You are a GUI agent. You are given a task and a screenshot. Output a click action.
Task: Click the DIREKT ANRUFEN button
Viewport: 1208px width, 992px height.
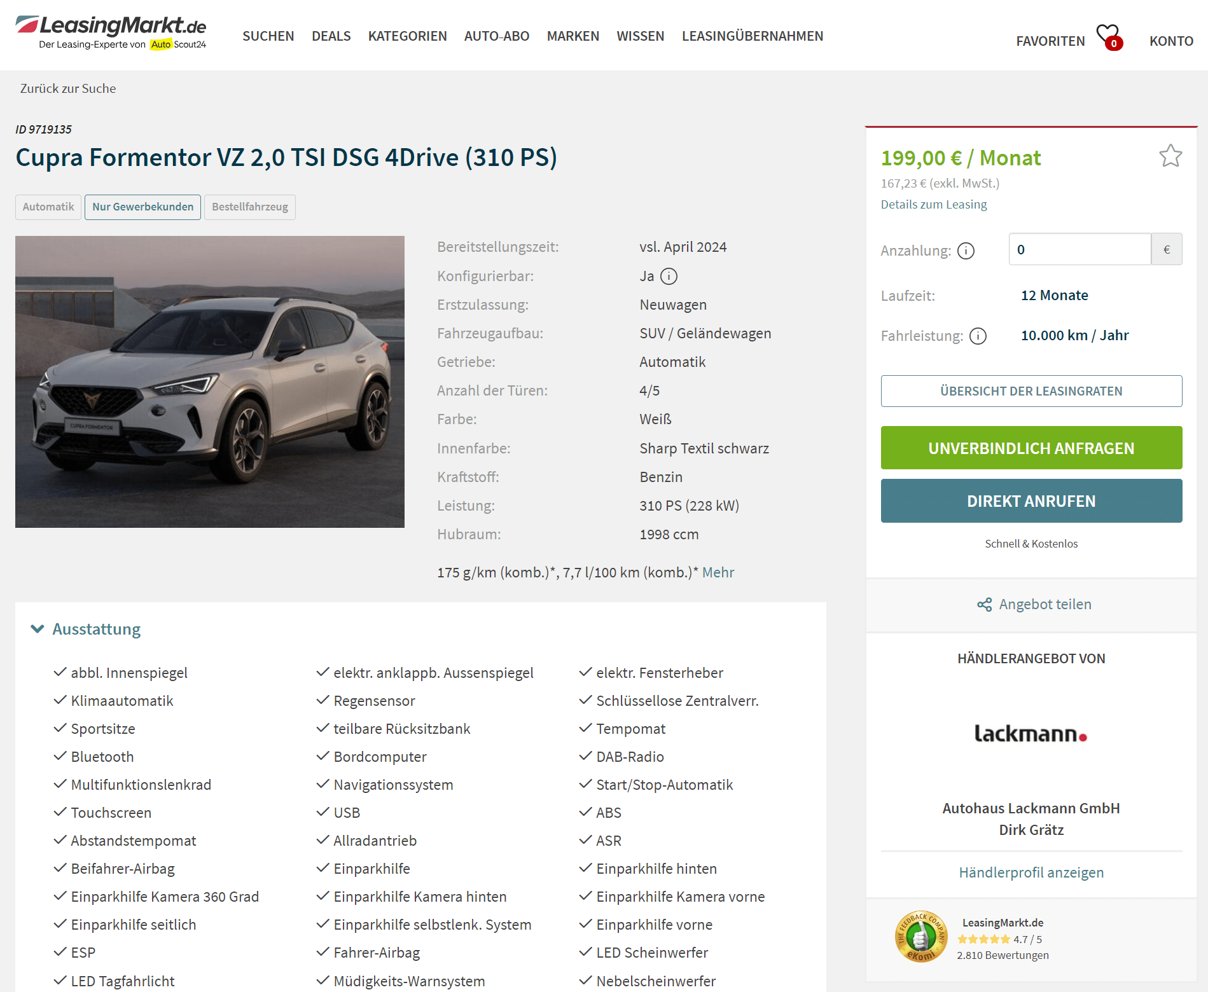pyautogui.click(x=1031, y=501)
